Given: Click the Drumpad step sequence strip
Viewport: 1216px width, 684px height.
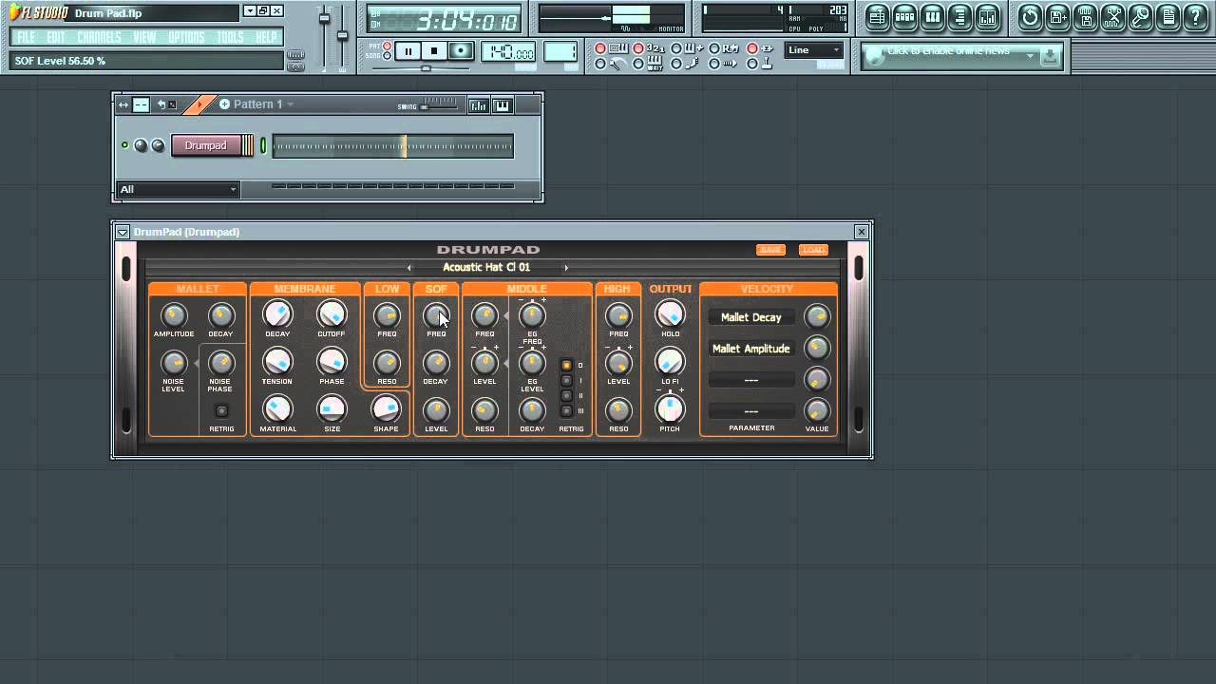Looking at the screenshot, I should point(393,145).
